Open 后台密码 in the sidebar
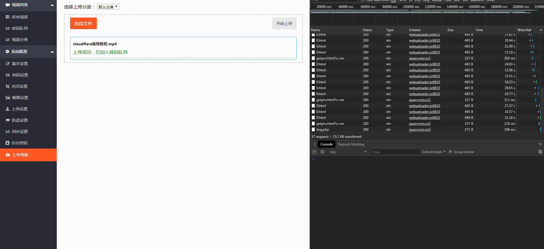The width and height of the screenshot is (544, 249). pos(28,143)
